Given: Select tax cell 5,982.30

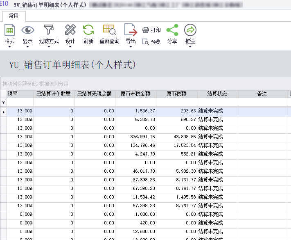Looking at the screenshot, I should click(177, 171).
